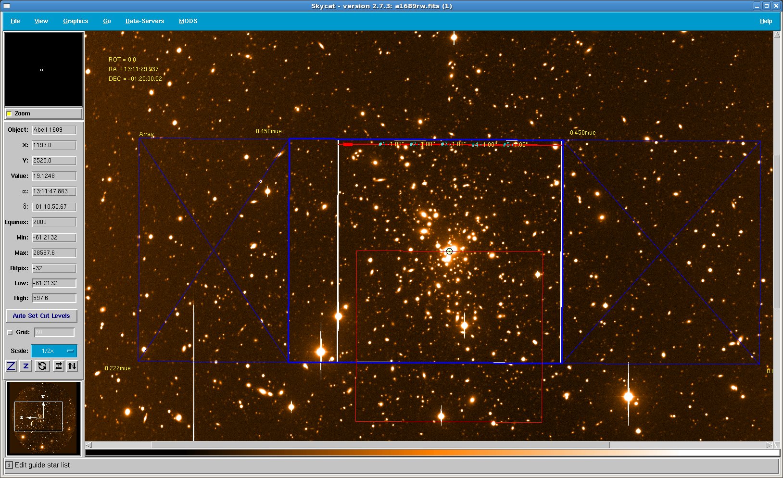Click the pan window thumbnail with compass
783x478 pixels.
pyautogui.click(x=43, y=418)
